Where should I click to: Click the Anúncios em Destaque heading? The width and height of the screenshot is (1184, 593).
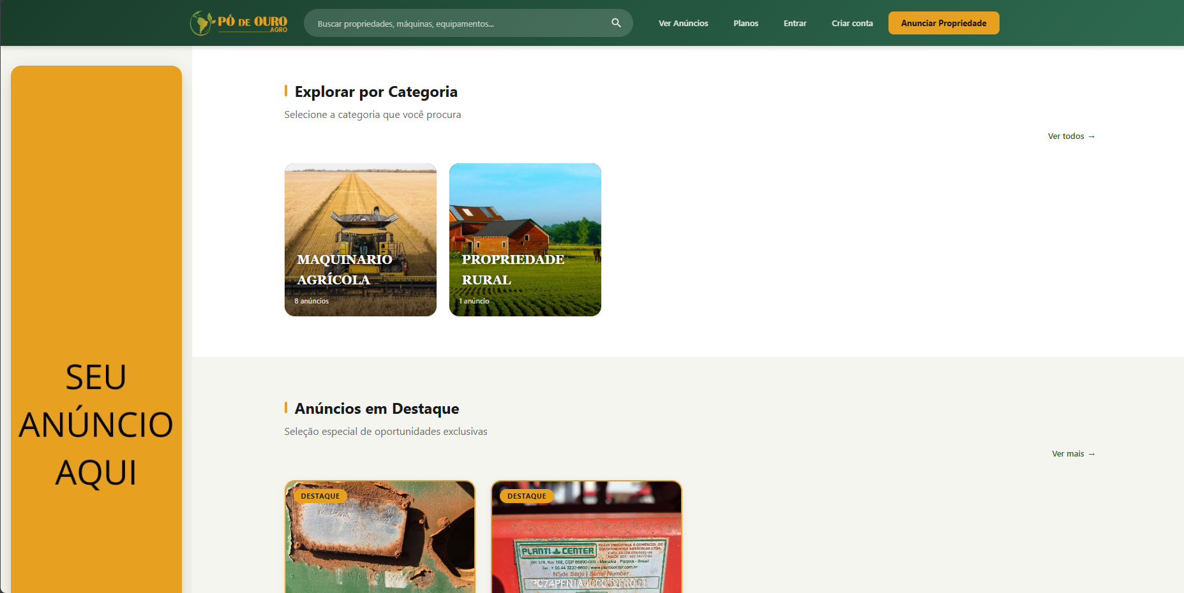tap(377, 409)
